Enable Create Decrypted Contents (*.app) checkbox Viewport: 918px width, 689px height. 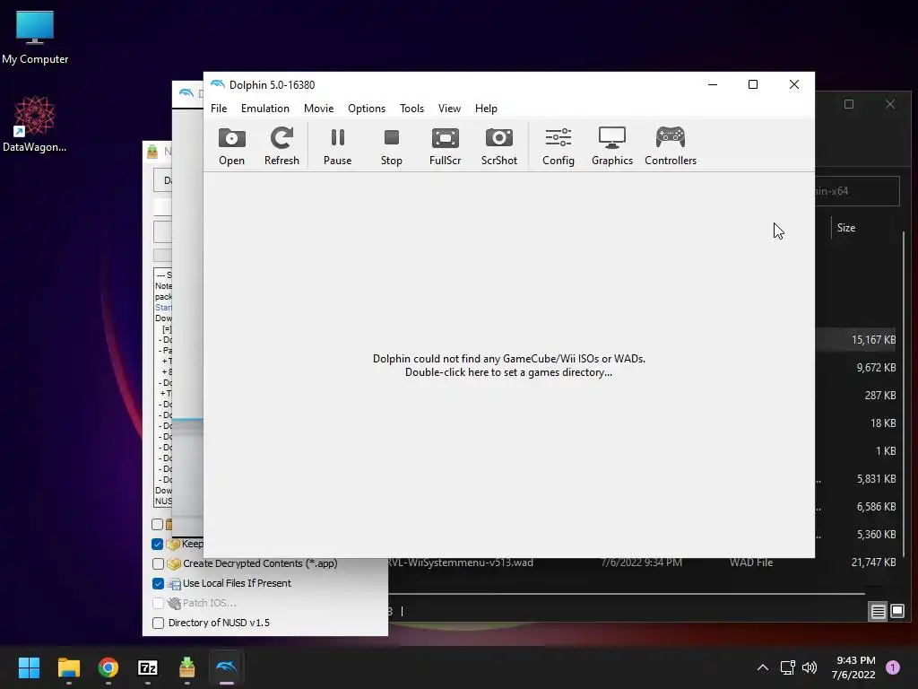click(158, 563)
